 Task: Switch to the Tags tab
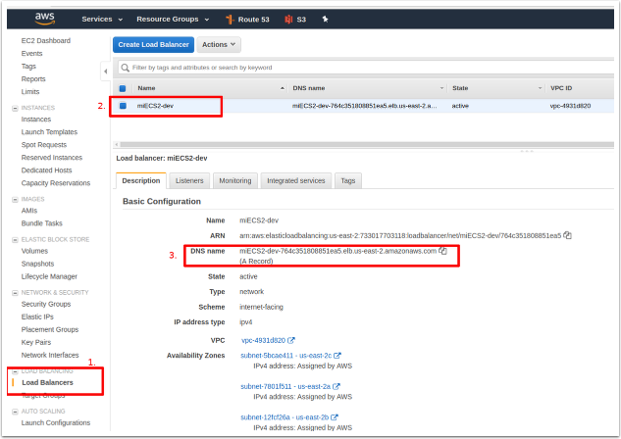[347, 180]
